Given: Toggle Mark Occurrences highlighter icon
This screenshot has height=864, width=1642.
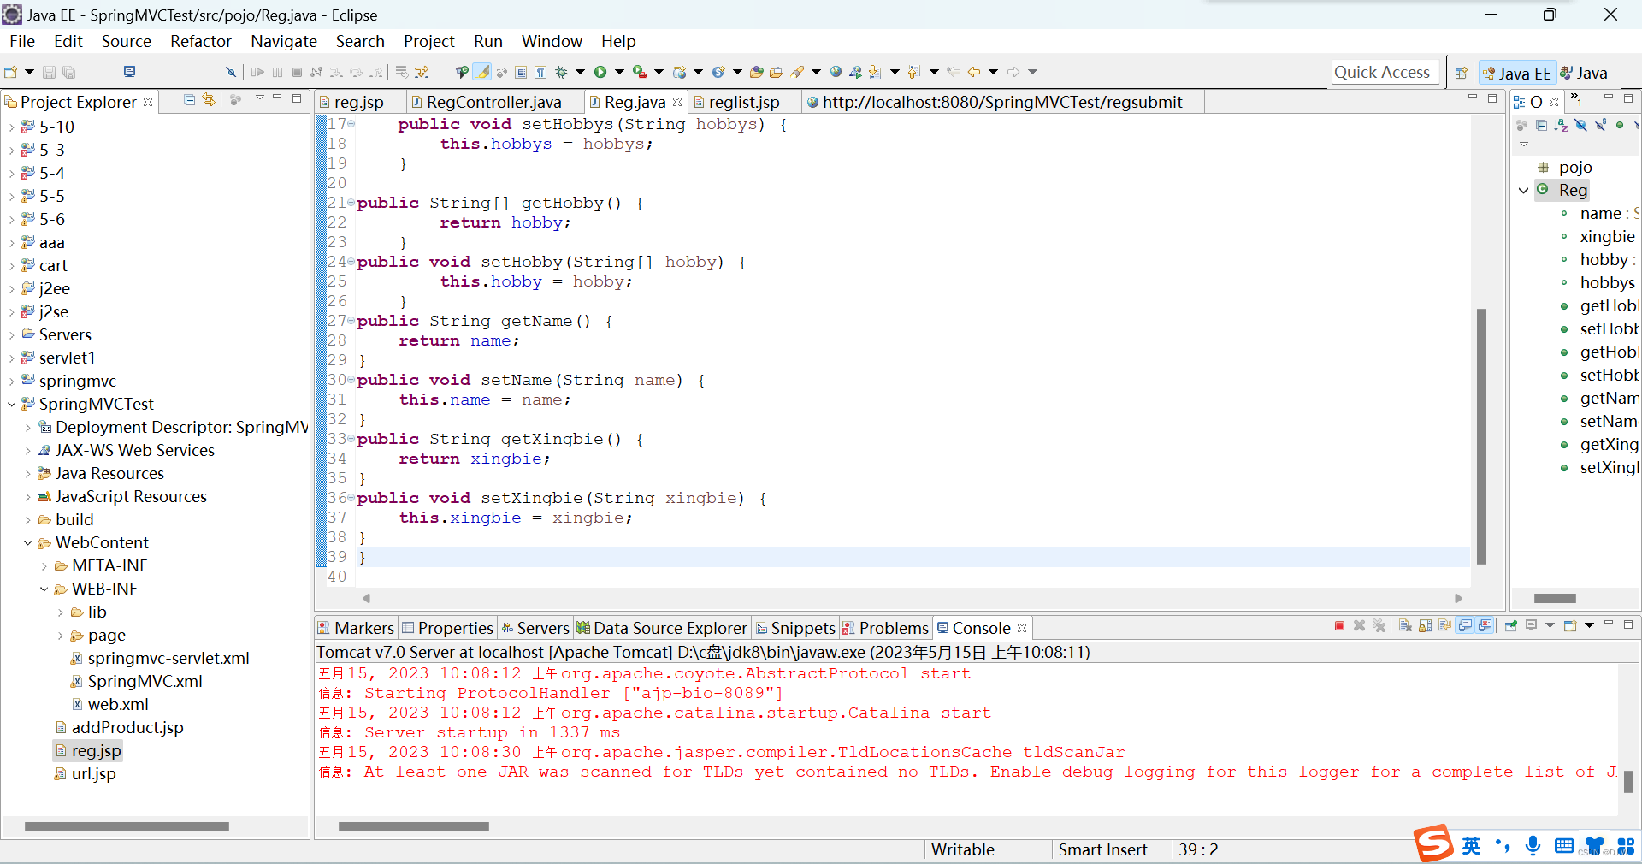Looking at the screenshot, I should click(x=482, y=73).
